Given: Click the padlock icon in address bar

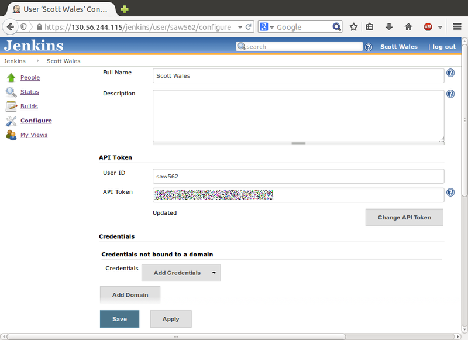Looking at the screenshot, I should point(39,27).
